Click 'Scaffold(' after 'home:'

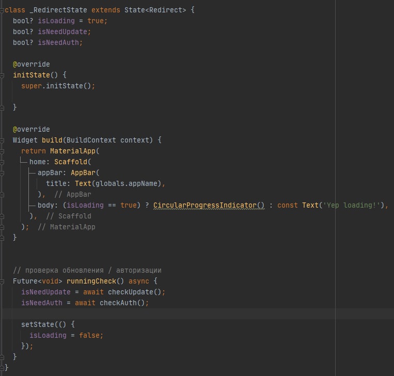[73, 162]
